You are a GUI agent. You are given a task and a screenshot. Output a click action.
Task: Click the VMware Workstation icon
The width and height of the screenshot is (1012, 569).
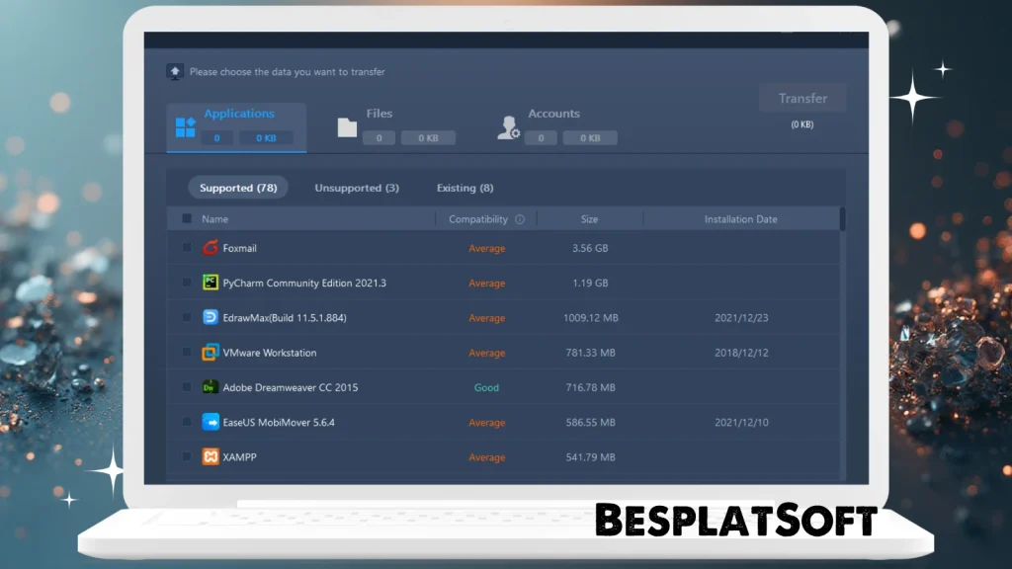[x=210, y=353]
